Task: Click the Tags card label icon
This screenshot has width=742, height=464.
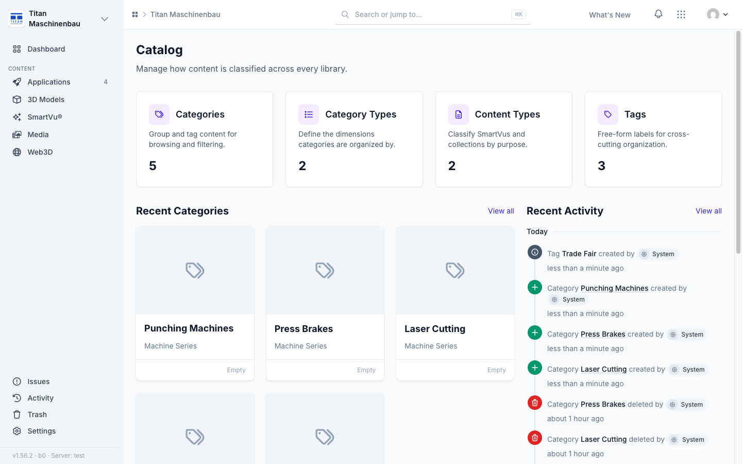Action: pyautogui.click(x=608, y=114)
